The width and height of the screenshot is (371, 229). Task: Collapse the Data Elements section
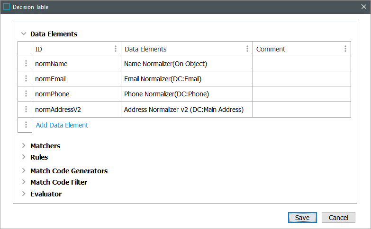23,34
